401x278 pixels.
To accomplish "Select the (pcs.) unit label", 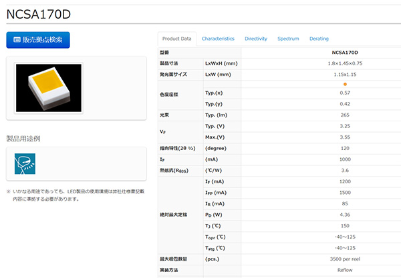I will 213,259.
